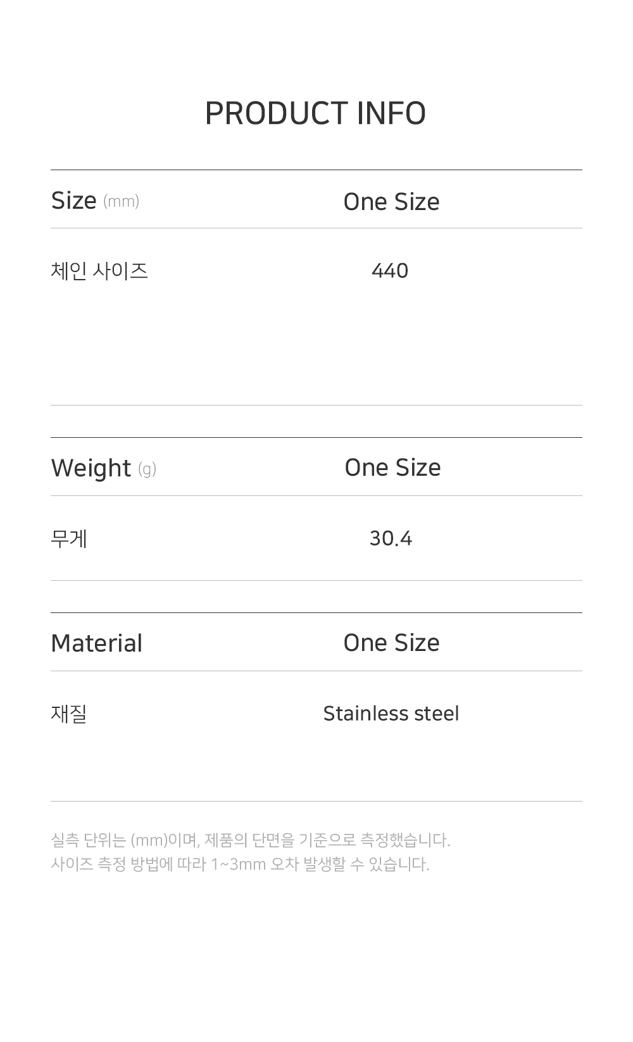
Task: Select the 재질 row label
Action: tap(69, 714)
